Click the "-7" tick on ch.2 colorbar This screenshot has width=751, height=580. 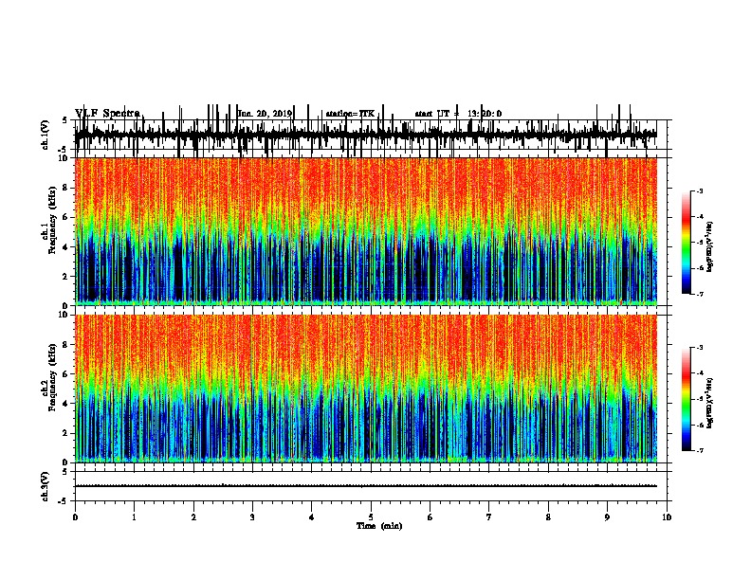700,450
